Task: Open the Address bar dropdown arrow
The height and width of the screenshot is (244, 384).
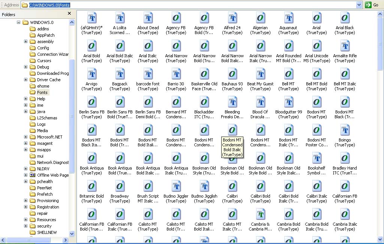Action: 359,5
